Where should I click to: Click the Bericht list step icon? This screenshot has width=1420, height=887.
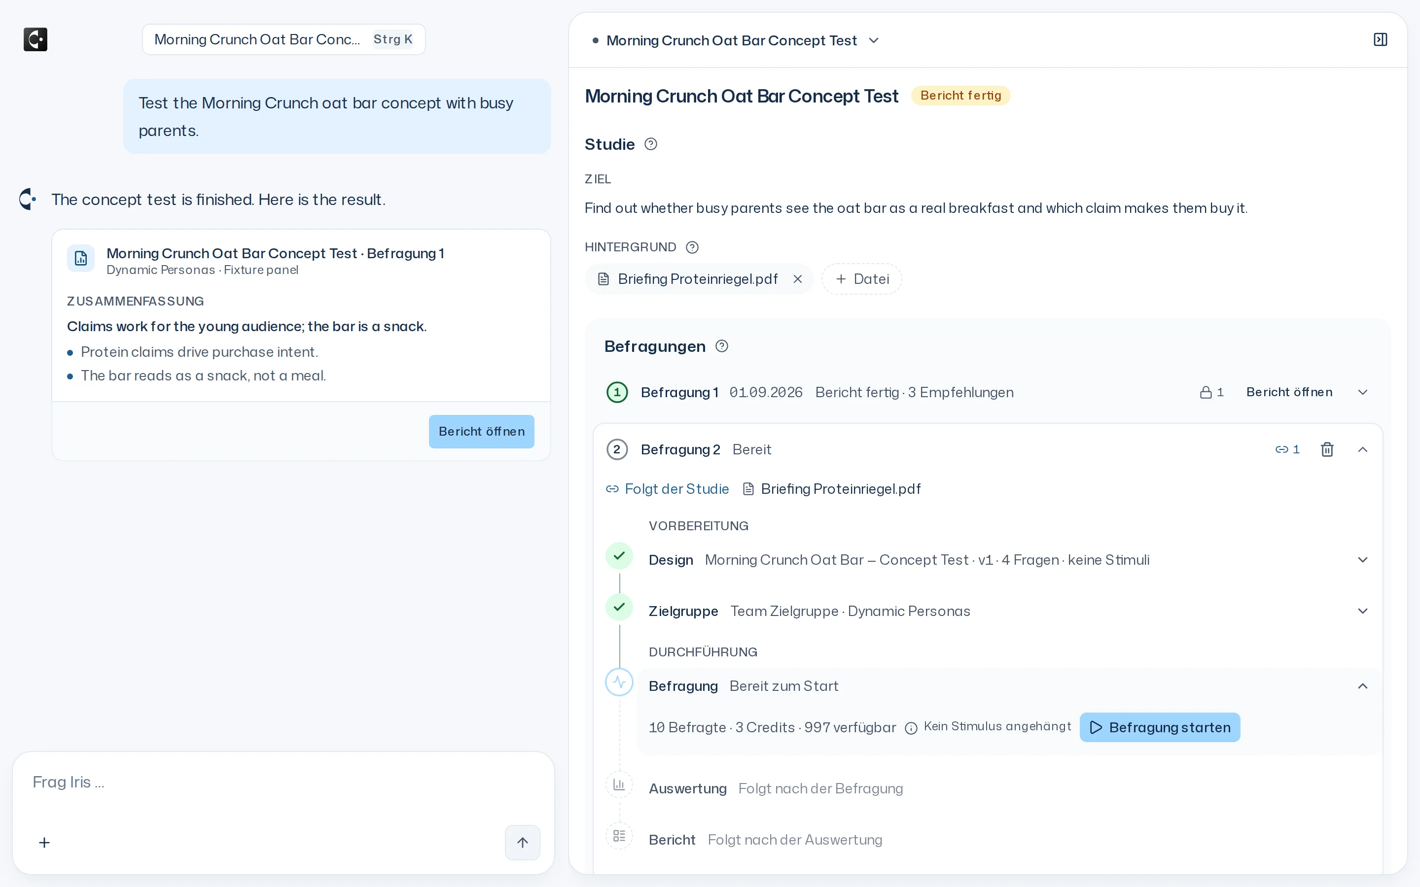(619, 835)
